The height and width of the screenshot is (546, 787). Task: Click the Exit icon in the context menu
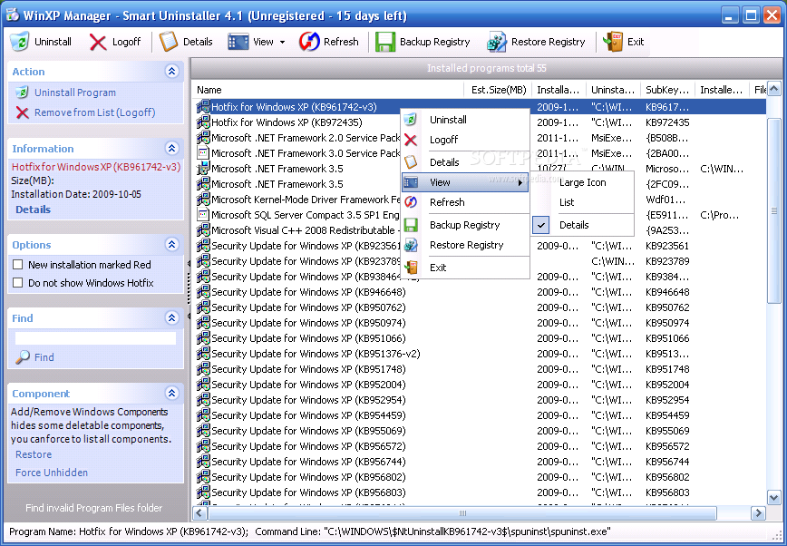pos(411,268)
